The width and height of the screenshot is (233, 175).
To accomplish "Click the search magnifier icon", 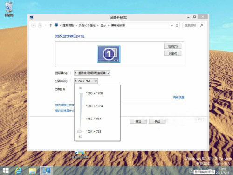I will pos(201,25).
